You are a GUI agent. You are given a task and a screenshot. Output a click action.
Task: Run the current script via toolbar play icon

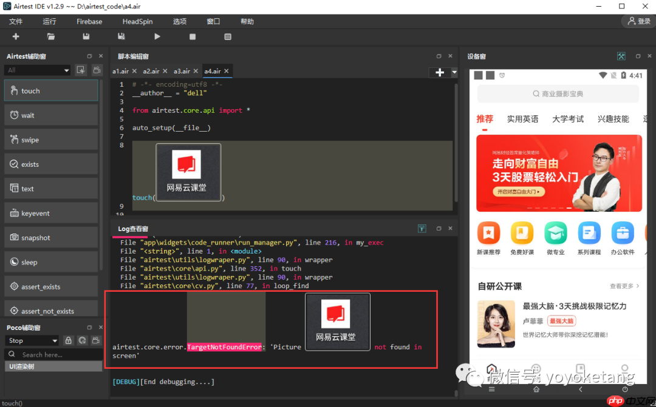157,36
